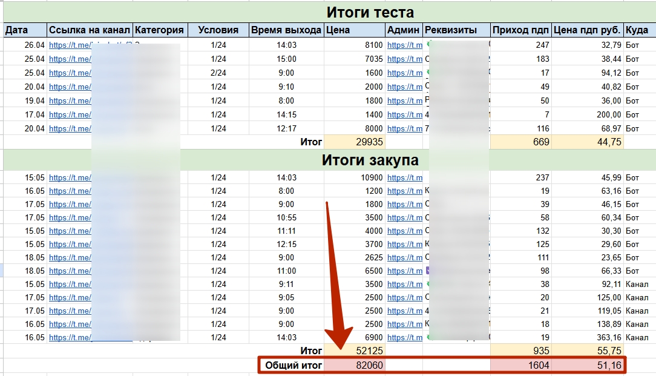Select the purchase subscribers total '935'

tap(521, 351)
